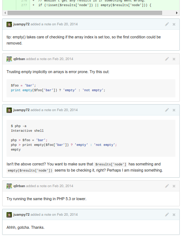Edit q0rban's 'Trusting empty implicitly' note
The width and height of the screenshot is (183, 236).
pyautogui.click(x=167, y=59)
